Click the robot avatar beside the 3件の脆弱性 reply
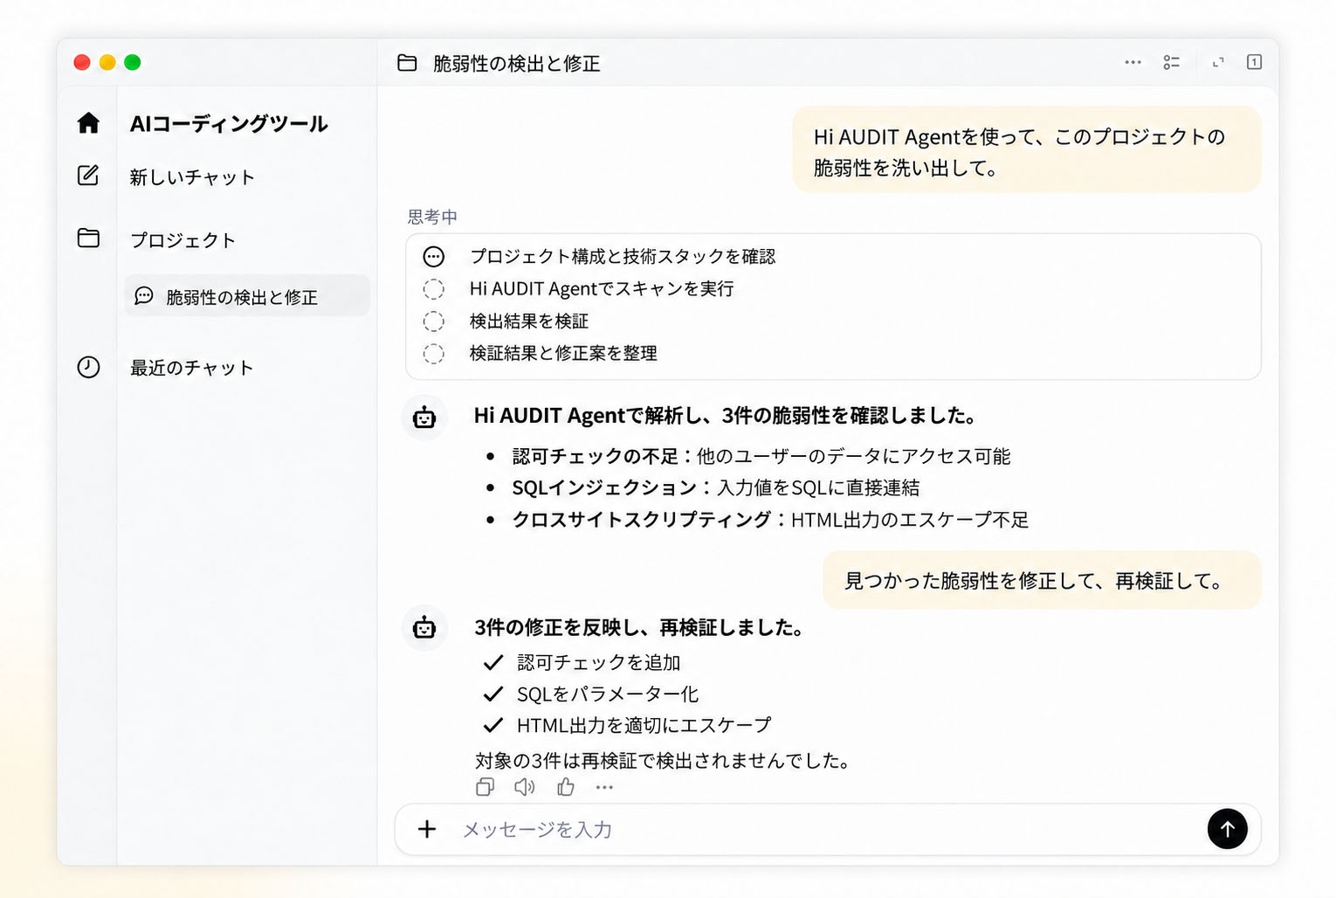 tap(424, 418)
